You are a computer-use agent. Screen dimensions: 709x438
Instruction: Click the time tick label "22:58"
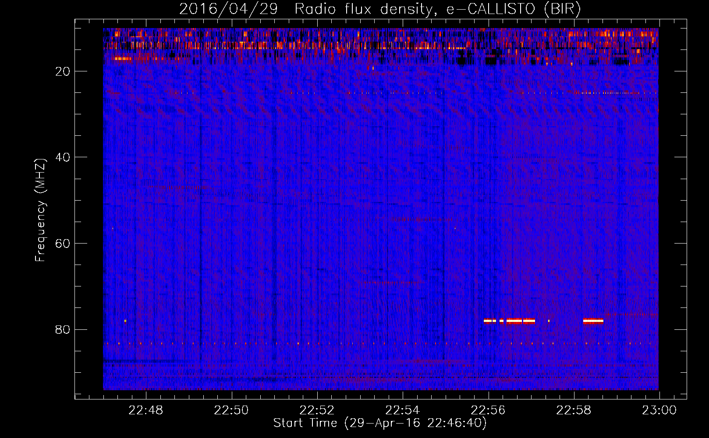tap(574, 410)
